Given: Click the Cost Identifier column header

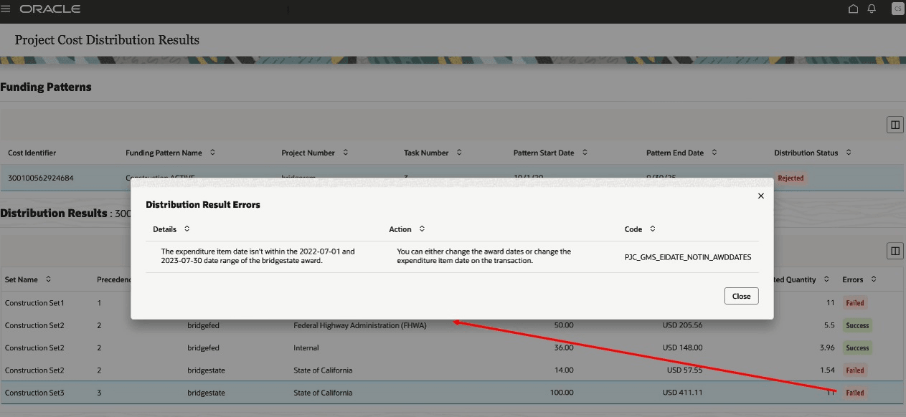Looking at the screenshot, I should click(x=32, y=153).
